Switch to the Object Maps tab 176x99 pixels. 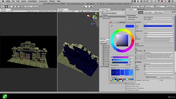[158, 12]
